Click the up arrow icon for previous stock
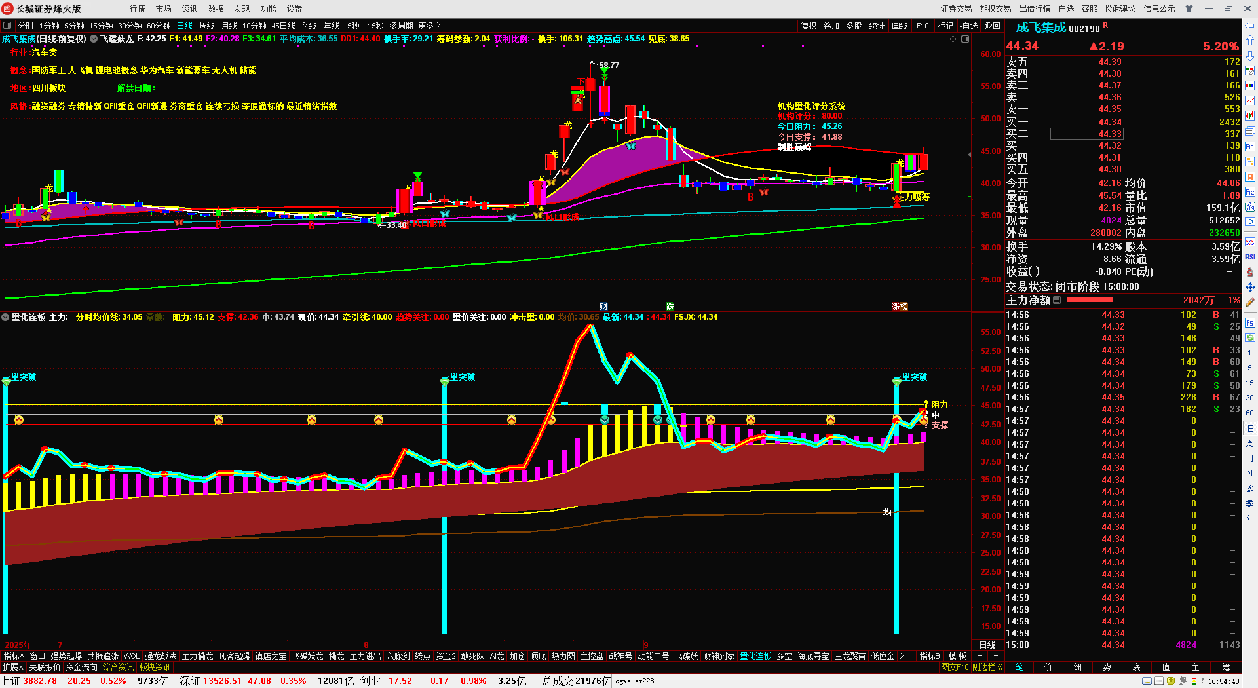This screenshot has width=1258, height=688. [x=1250, y=41]
